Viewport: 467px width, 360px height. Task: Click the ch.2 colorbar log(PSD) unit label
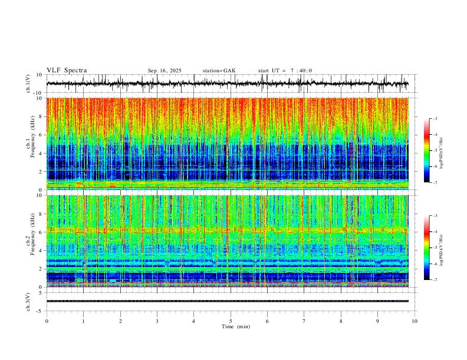[x=442, y=251]
